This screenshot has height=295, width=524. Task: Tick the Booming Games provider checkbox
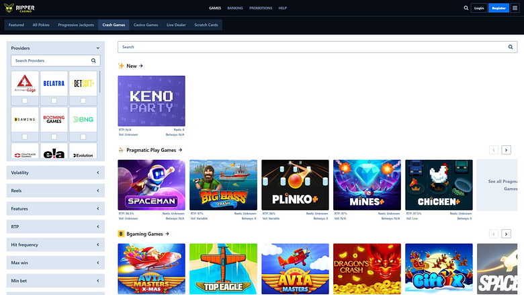coord(54,136)
